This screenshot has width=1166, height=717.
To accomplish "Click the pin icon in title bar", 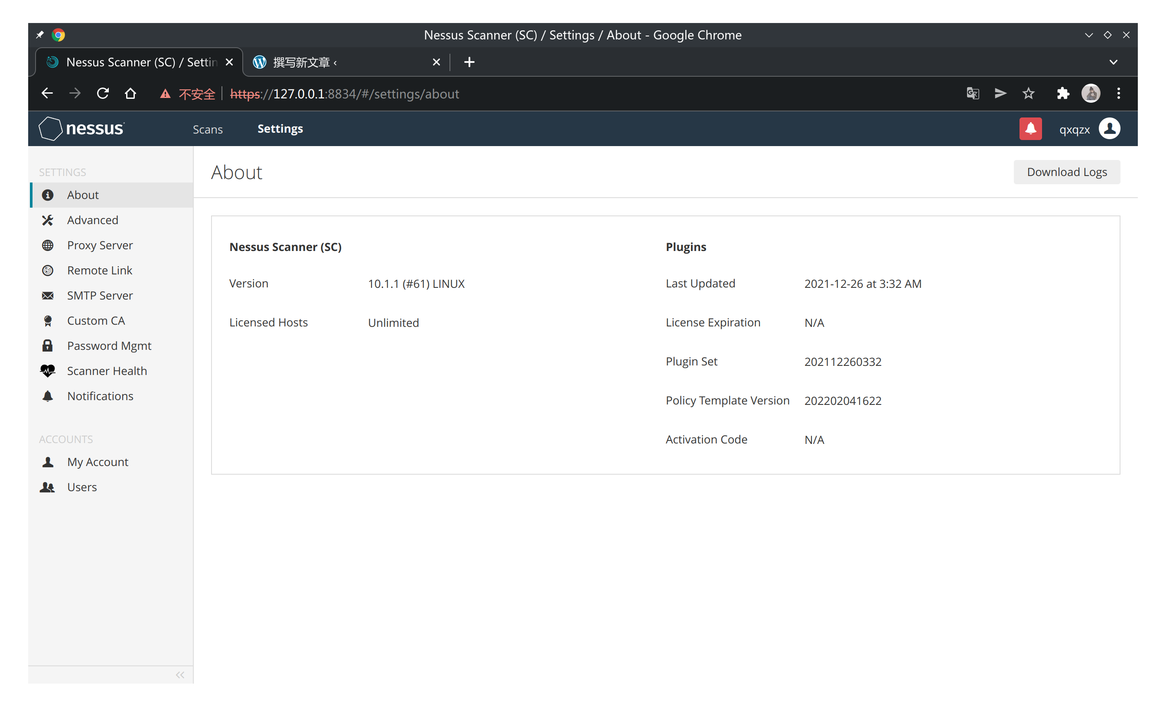I will point(40,35).
